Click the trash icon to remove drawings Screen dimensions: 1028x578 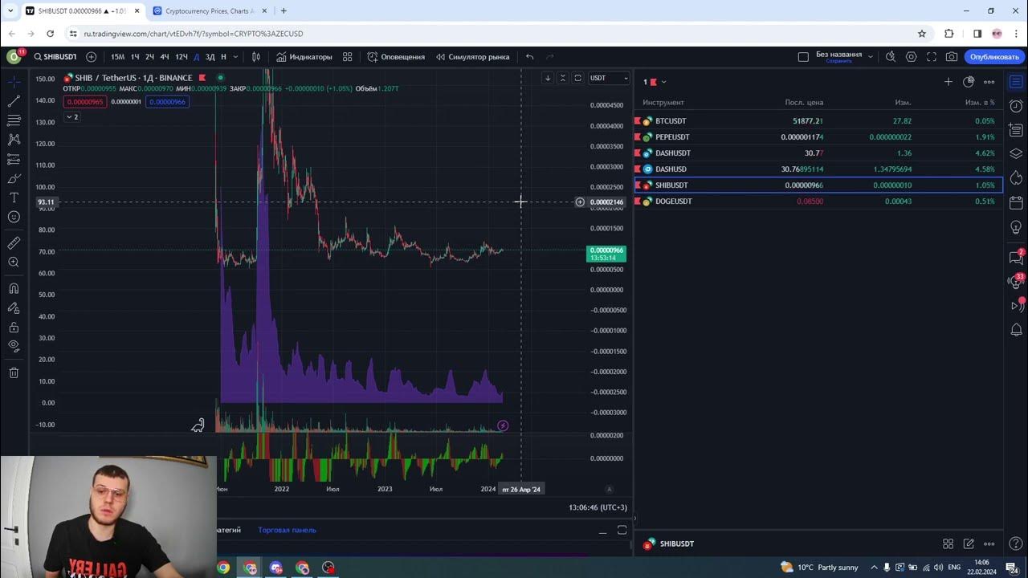[14, 372]
